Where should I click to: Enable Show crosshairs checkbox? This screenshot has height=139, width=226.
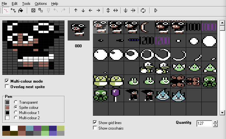[x=95, y=128]
